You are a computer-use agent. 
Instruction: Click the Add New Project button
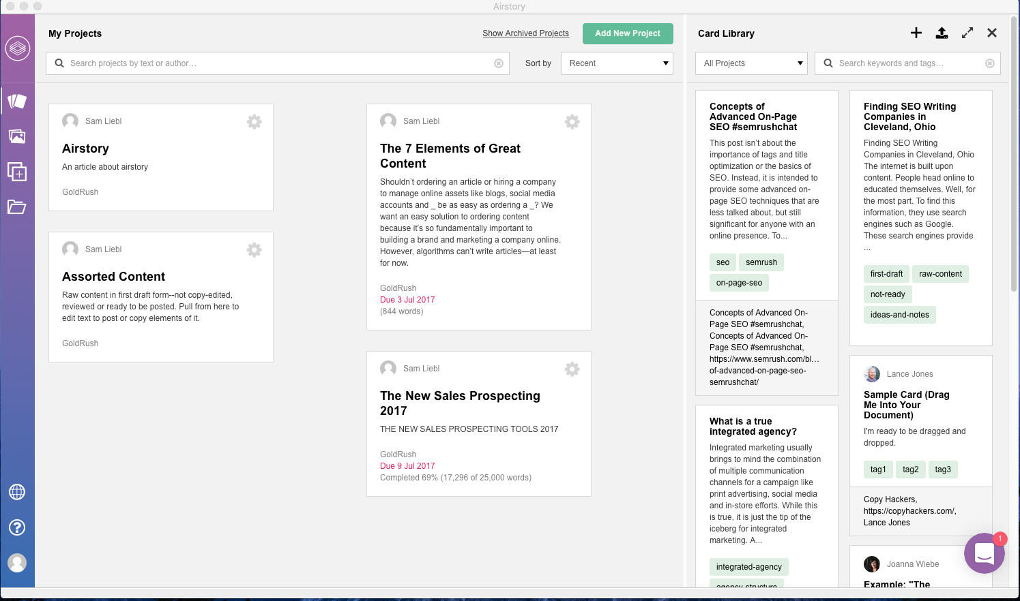click(627, 33)
